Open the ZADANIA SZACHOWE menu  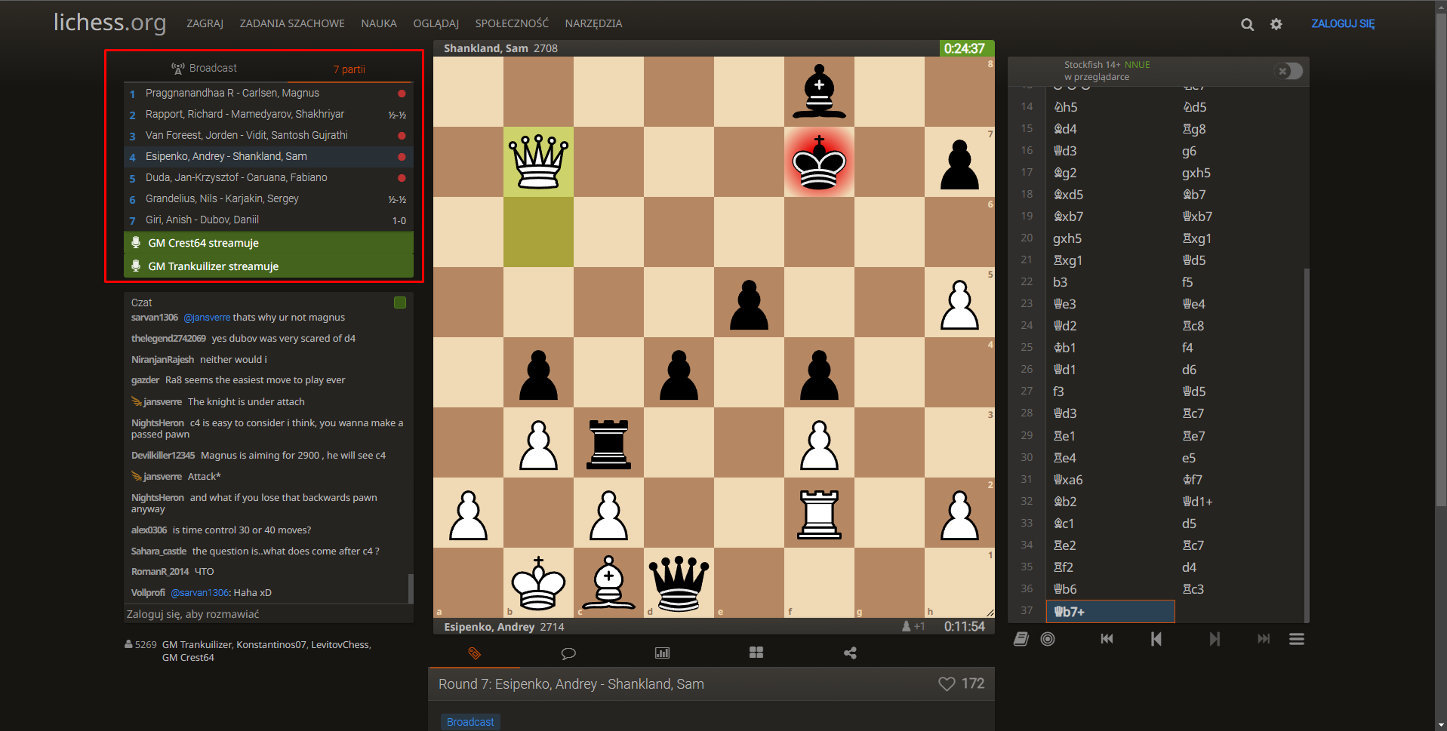coord(293,23)
